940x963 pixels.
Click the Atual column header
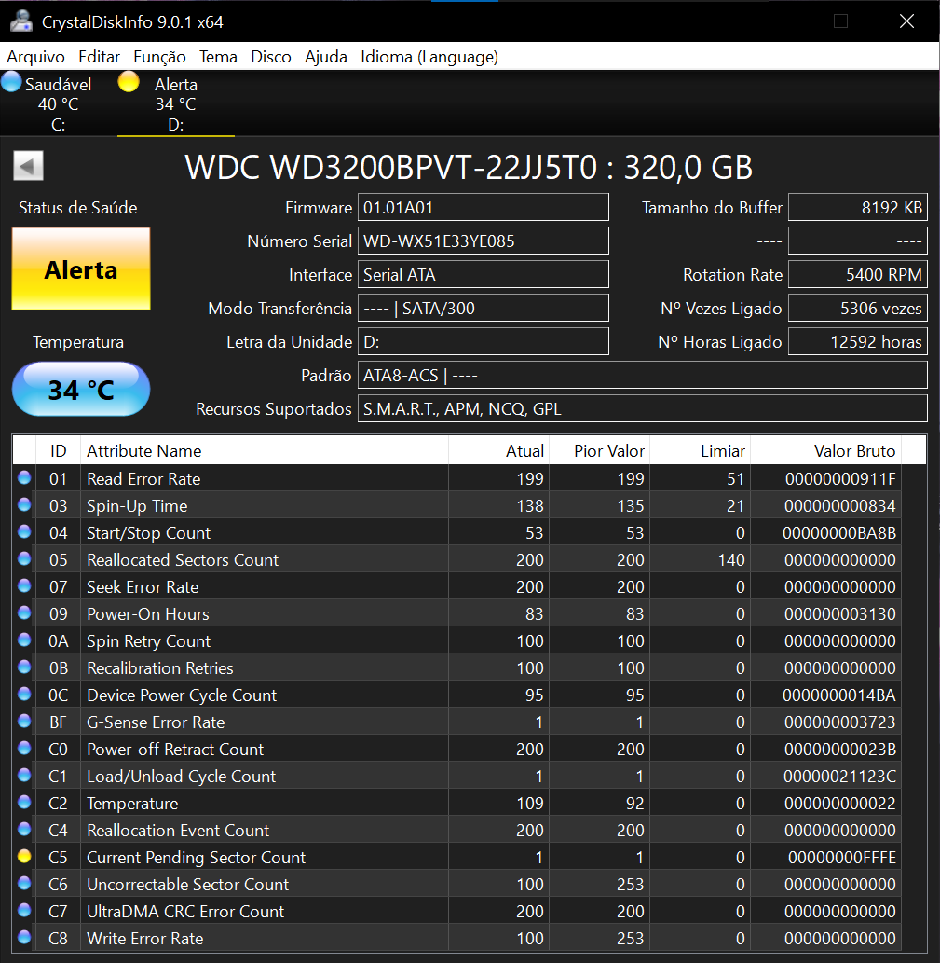498,451
